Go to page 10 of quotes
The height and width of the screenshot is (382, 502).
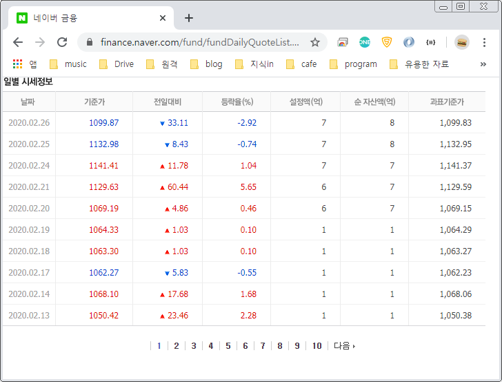pyautogui.click(x=317, y=346)
